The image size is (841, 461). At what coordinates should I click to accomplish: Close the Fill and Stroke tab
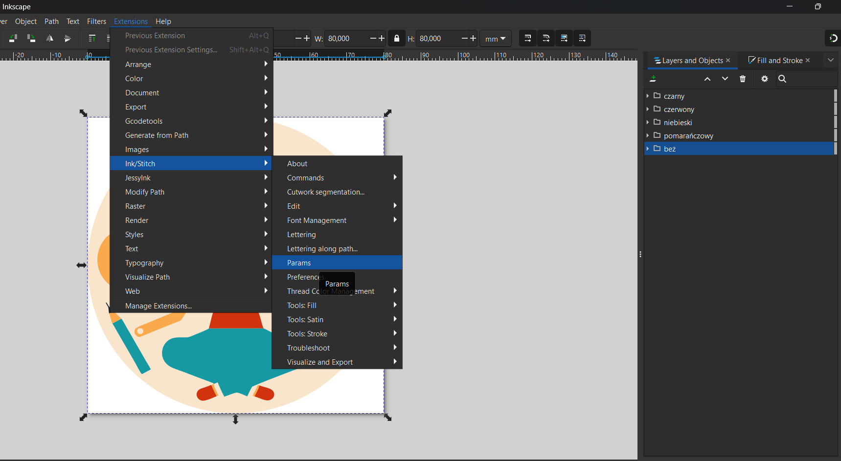pyautogui.click(x=808, y=60)
